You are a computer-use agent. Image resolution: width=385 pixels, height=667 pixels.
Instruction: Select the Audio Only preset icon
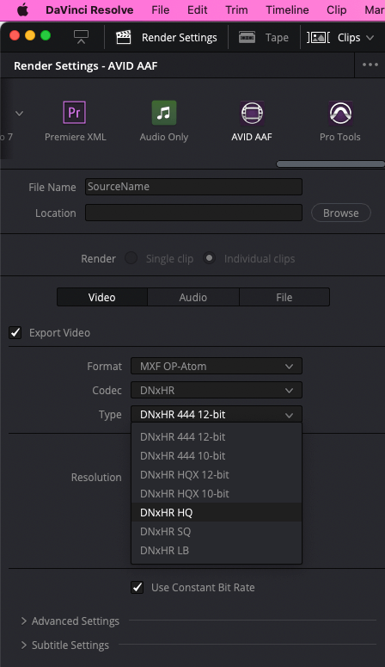(x=164, y=112)
